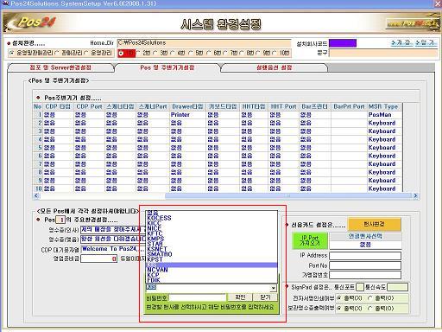The width and height of the screenshot is (442, 332).
Task: Click the Keyboard cell in row 2
Action: pyautogui.click(x=385, y=123)
